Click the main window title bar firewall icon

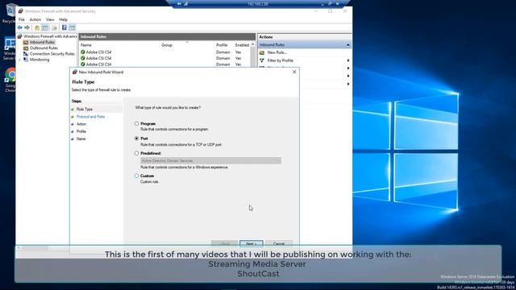(x=21, y=11)
